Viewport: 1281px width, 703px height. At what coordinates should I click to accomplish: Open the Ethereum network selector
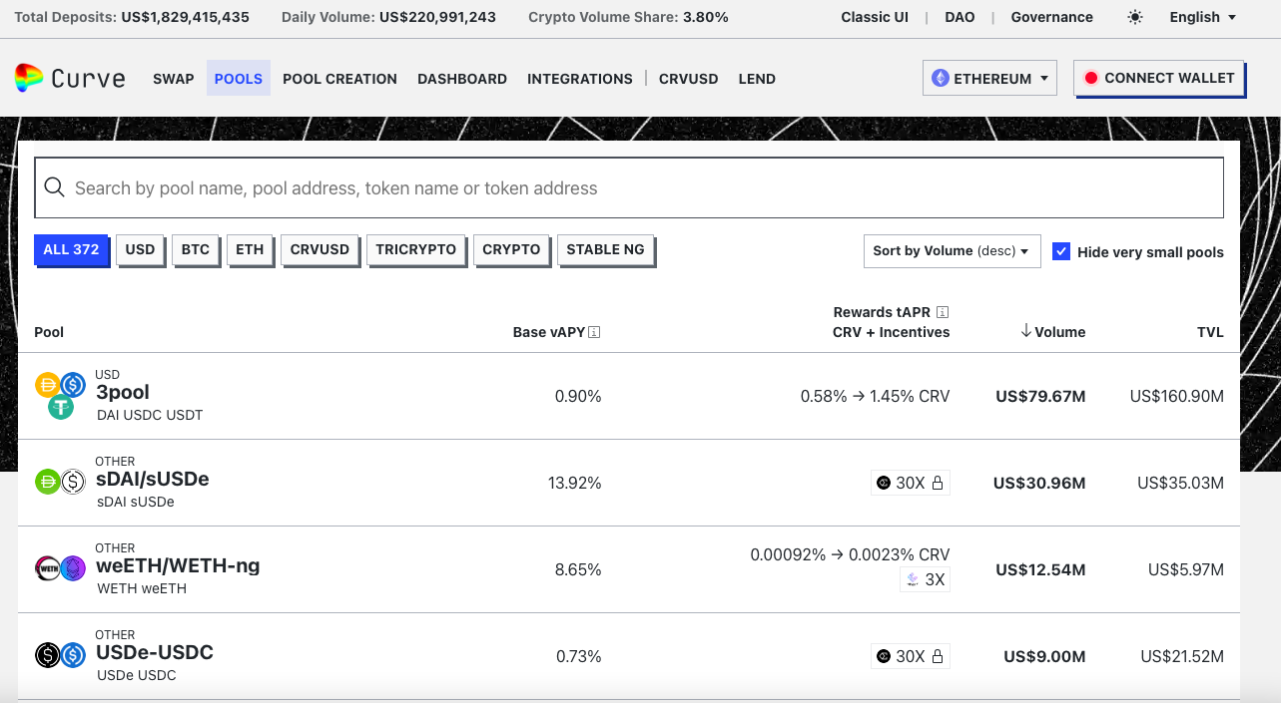tap(989, 78)
